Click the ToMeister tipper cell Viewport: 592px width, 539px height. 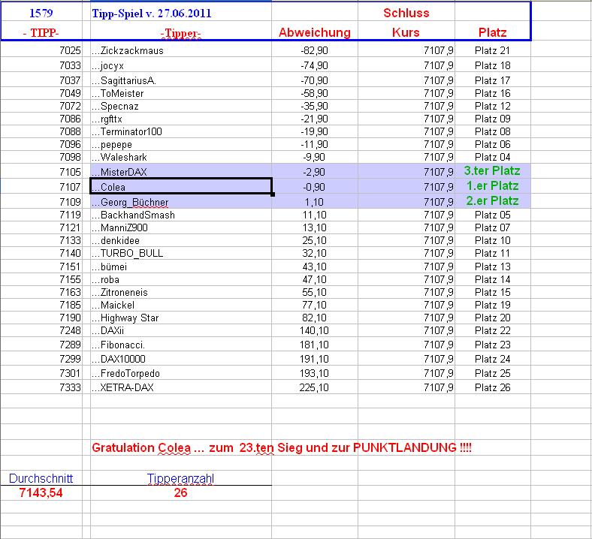(181, 93)
